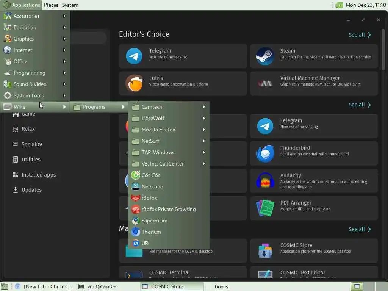This screenshot has width=388, height=291.
Task: Open Thorium browser menu entry
Action: (169, 232)
